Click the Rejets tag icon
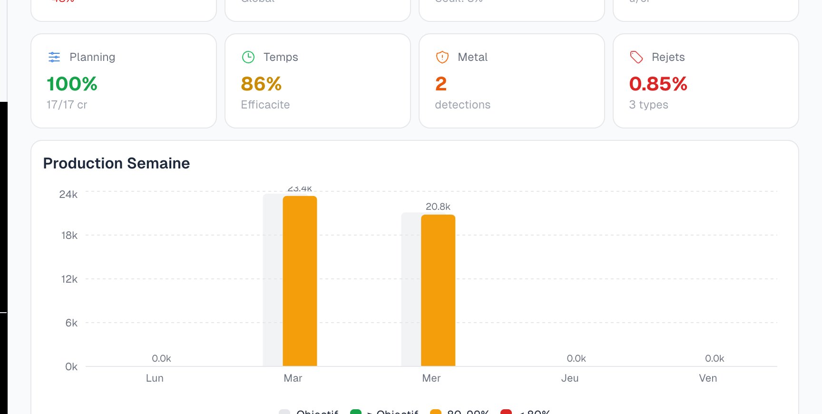The image size is (822, 414). click(636, 57)
